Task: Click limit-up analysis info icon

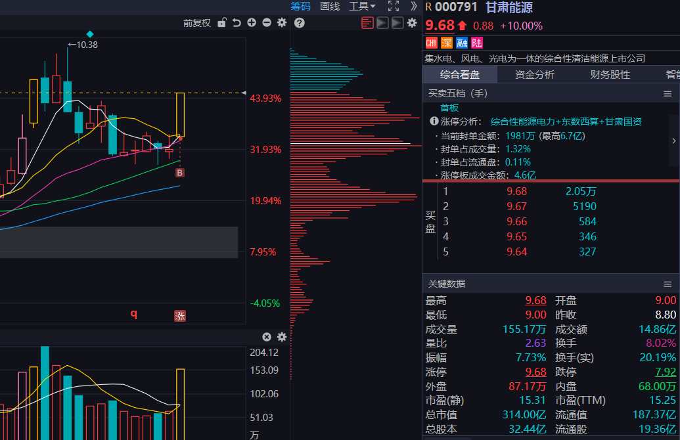Action: point(434,121)
